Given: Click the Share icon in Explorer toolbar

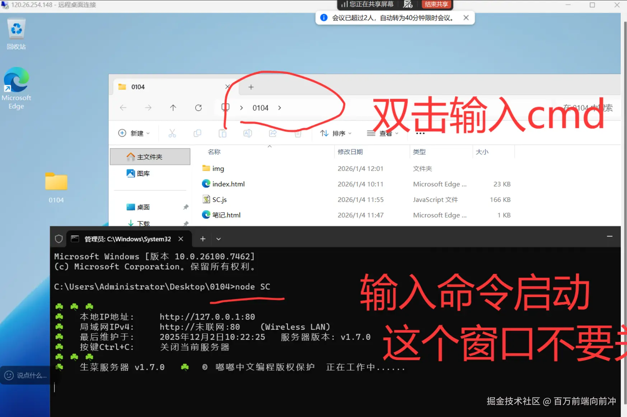Looking at the screenshot, I should pyautogui.click(x=272, y=133).
